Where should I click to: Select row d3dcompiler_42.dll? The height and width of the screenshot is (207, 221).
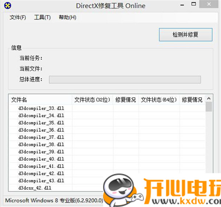coord(107,173)
